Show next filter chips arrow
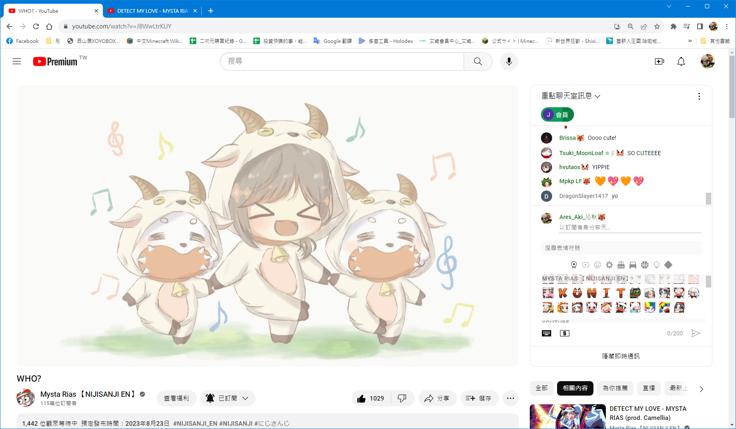This screenshot has height=429, width=736. click(x=701, y=389)
